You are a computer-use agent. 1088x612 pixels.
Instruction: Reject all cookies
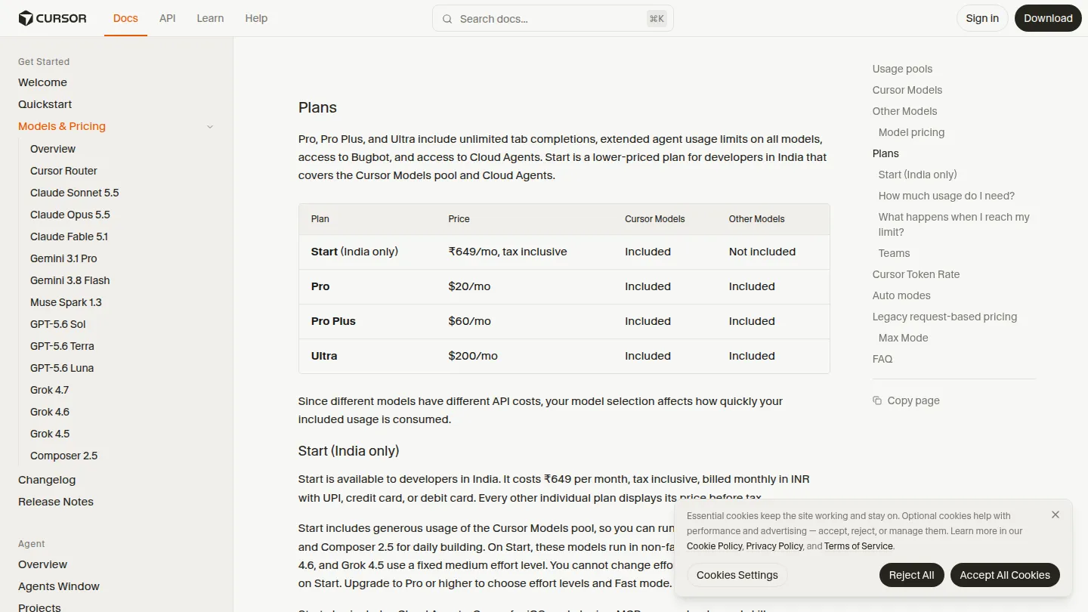pyautogui.click(x=911, y=575)
